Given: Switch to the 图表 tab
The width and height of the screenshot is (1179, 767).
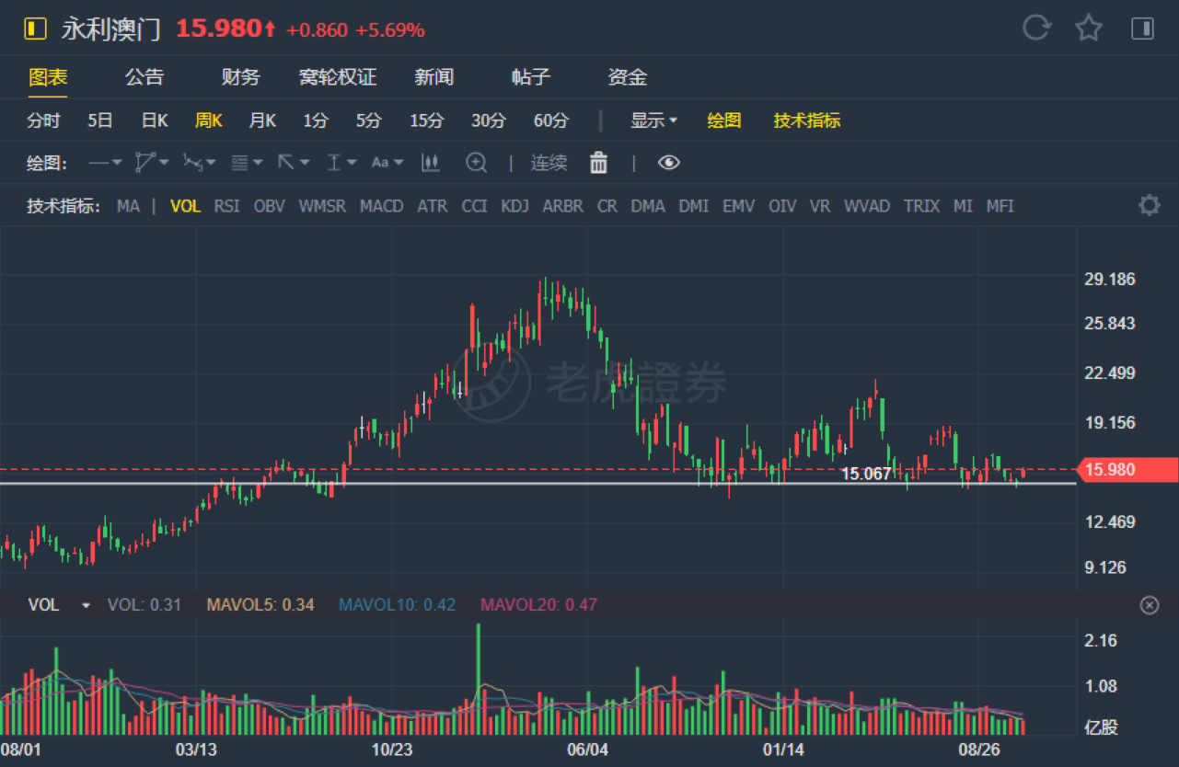Looking at the screenshot, I should click(x=48, y=77).
